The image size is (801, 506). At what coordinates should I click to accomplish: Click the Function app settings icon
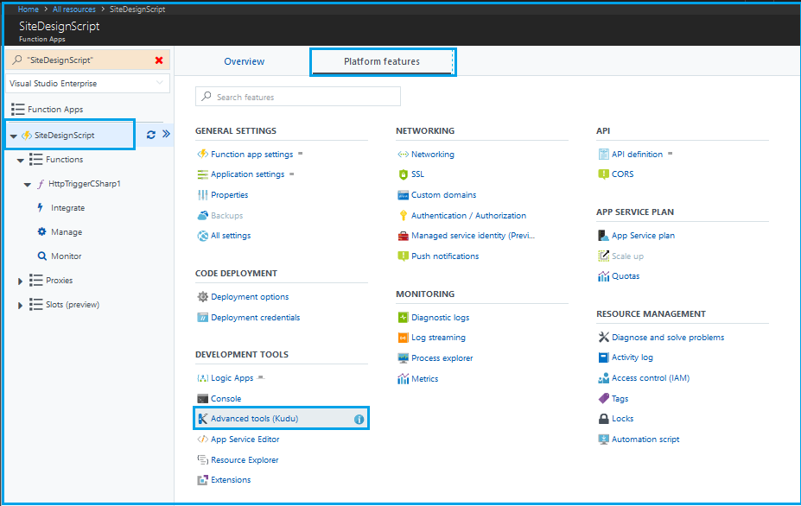coord(203,154)
